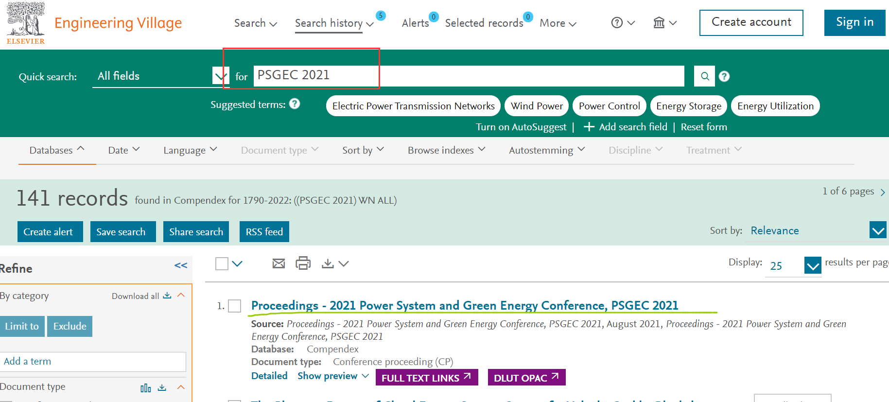Click the search help question icon
Screen dimensions: 889x402
[x=724, y=76]
